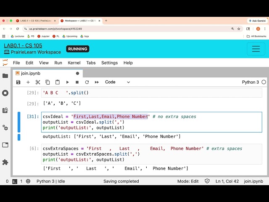Go back in browser history
Screen dimensions: 269x202
click(x=4, y=29)
